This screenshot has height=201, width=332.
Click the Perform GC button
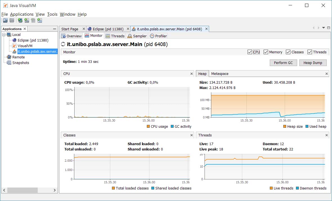tap(283, 63)
